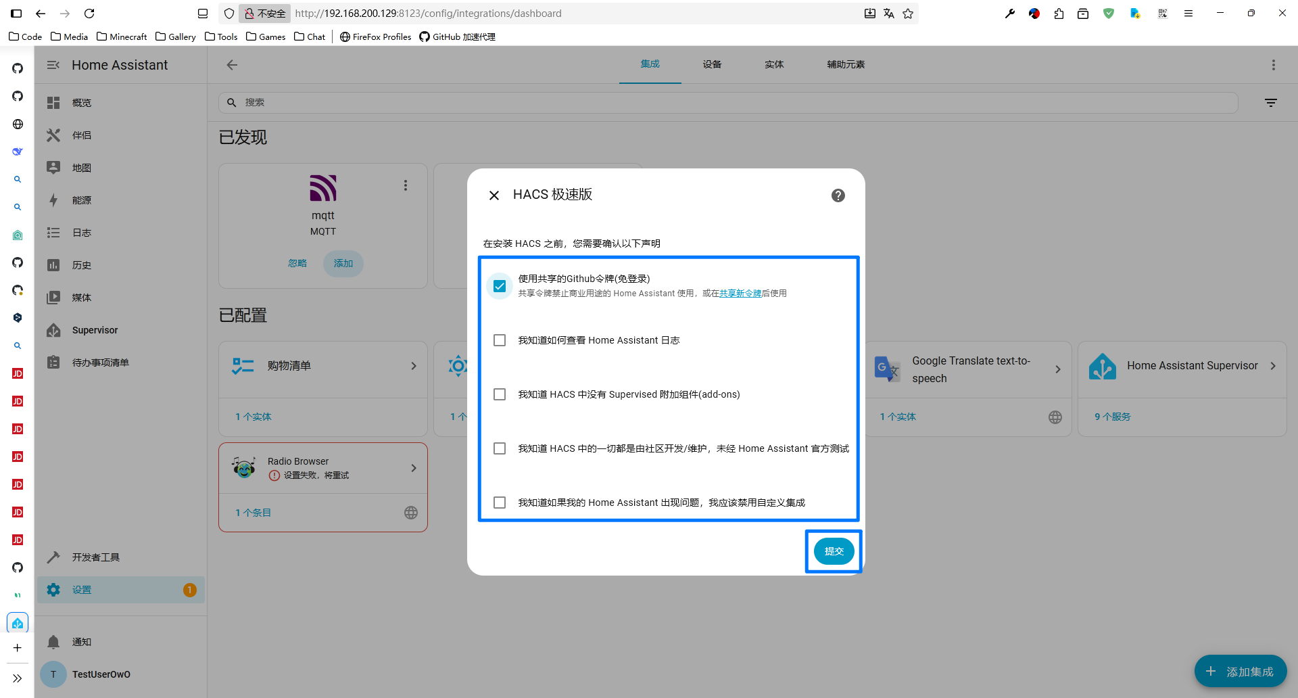
Task: Open the FireFox Profiles bookmark
Action: pos(375,37)
